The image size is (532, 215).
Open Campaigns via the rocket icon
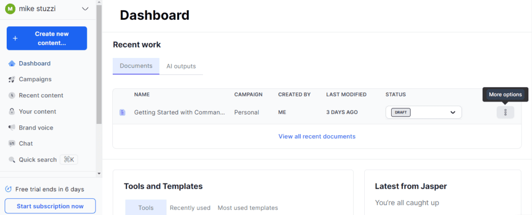click(x=12, y=79)
